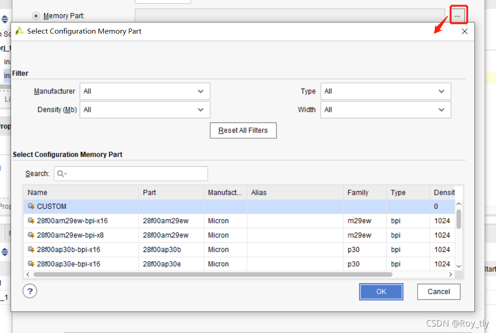Sort by the Type column header
The width and height of the screenshot is (496, 333).
pyautogui.click(x=408, y=193)
